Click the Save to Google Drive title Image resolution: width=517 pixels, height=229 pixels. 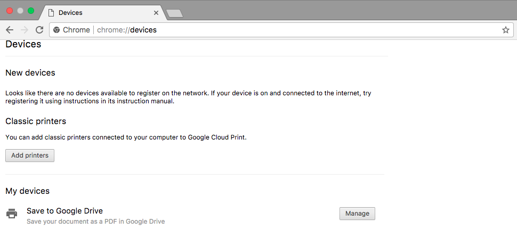(x=64, y=210)
